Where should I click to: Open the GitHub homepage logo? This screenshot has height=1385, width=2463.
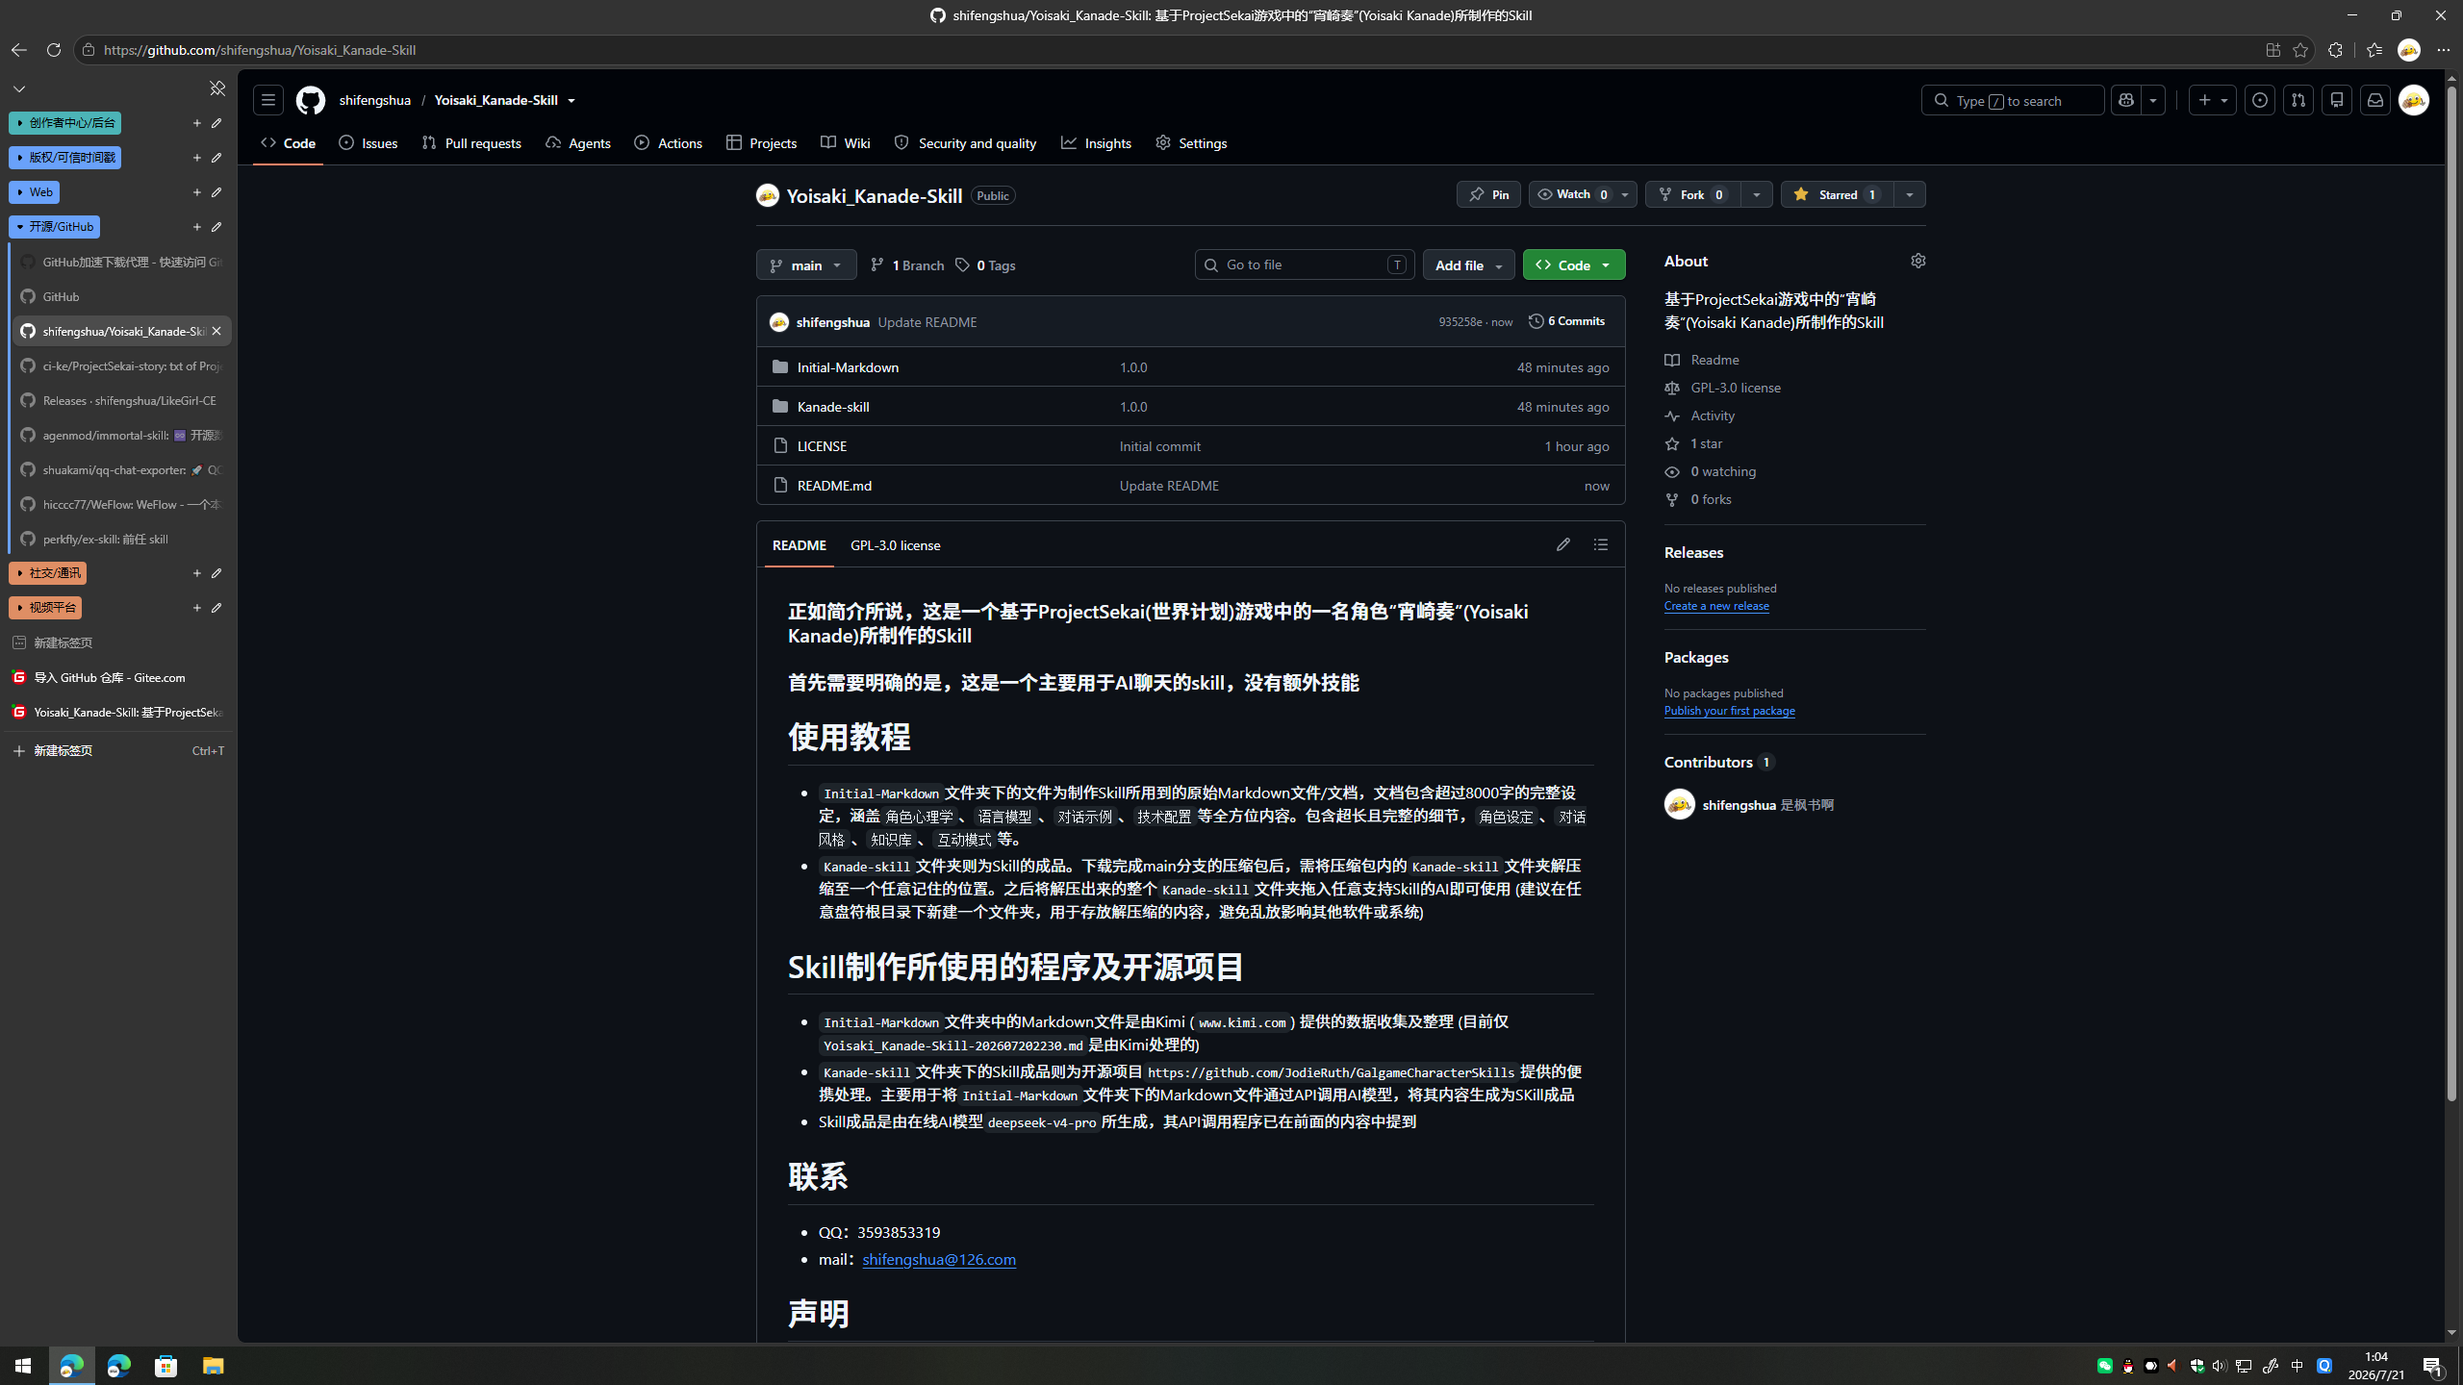click(x=310, y=100)
